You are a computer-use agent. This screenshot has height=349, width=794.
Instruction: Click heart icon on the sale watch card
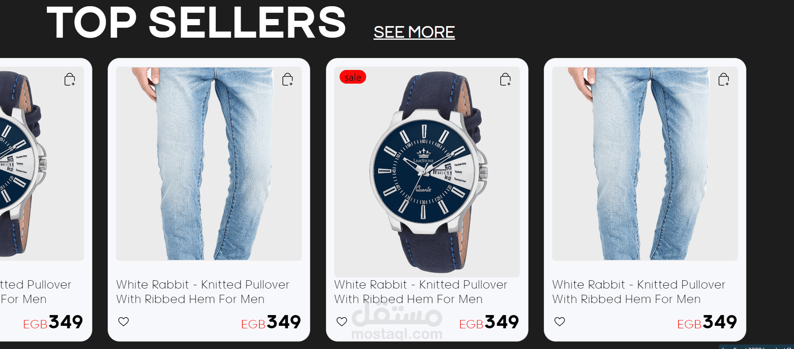point(342,321)
